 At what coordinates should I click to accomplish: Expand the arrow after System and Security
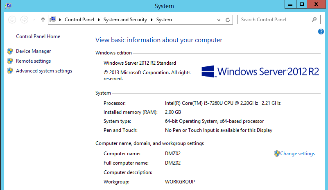point(152,20)
